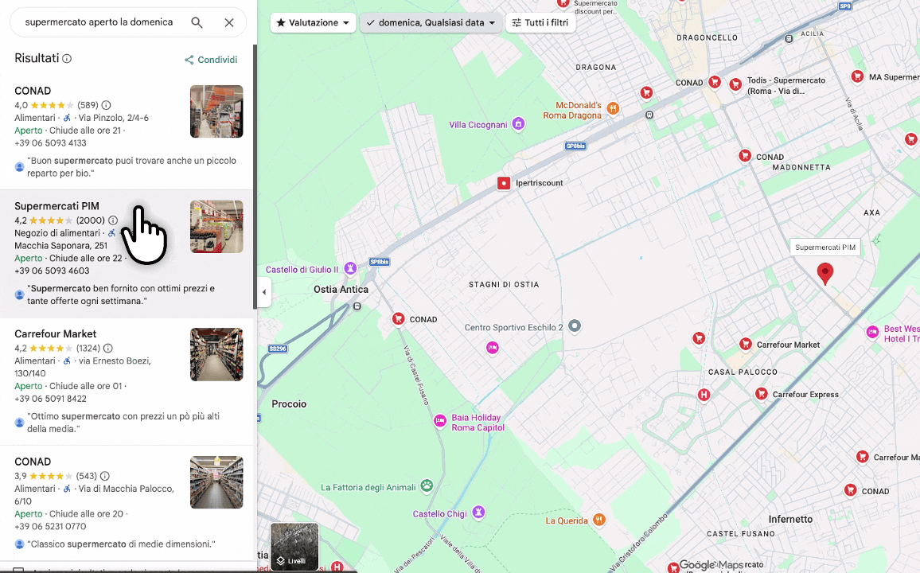Click the search field with supermercato query

pos(99,22)
